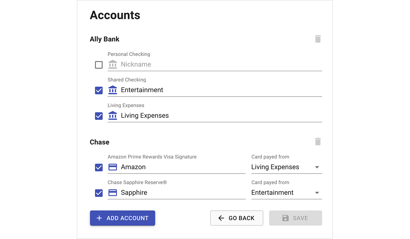Open the Amazon card payed from dropdown

pyautogui.click(x=286, y=167)
